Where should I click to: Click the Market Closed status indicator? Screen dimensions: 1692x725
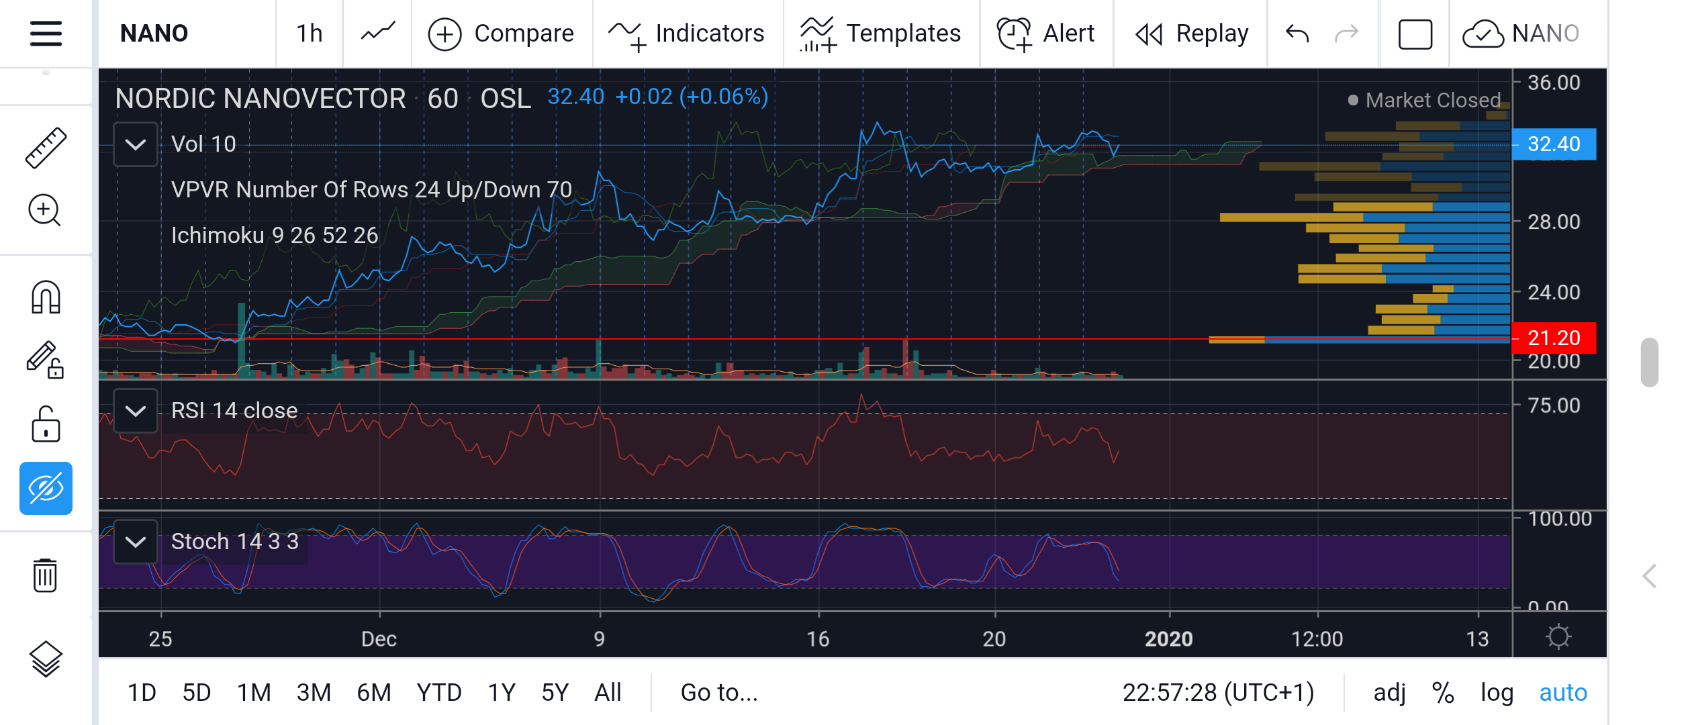[x=1423, y=100]
